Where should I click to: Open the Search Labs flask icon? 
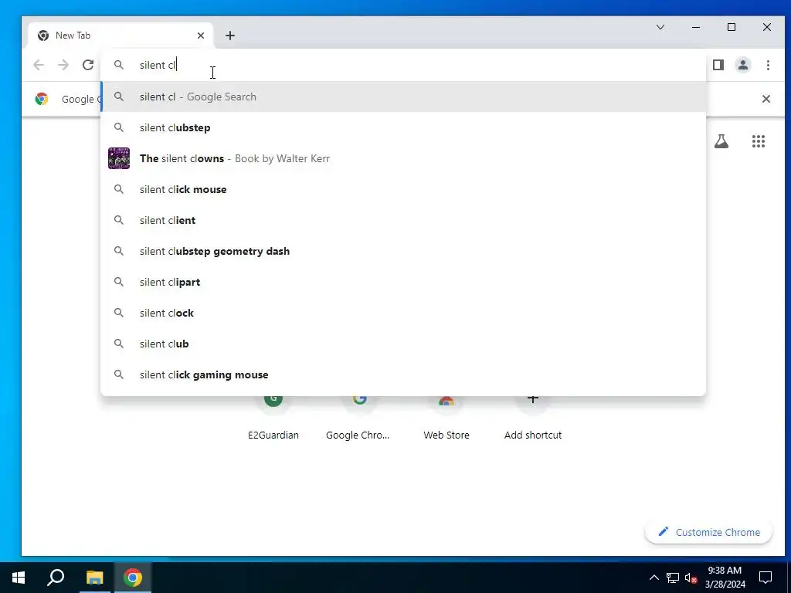[x=721, y=141]
